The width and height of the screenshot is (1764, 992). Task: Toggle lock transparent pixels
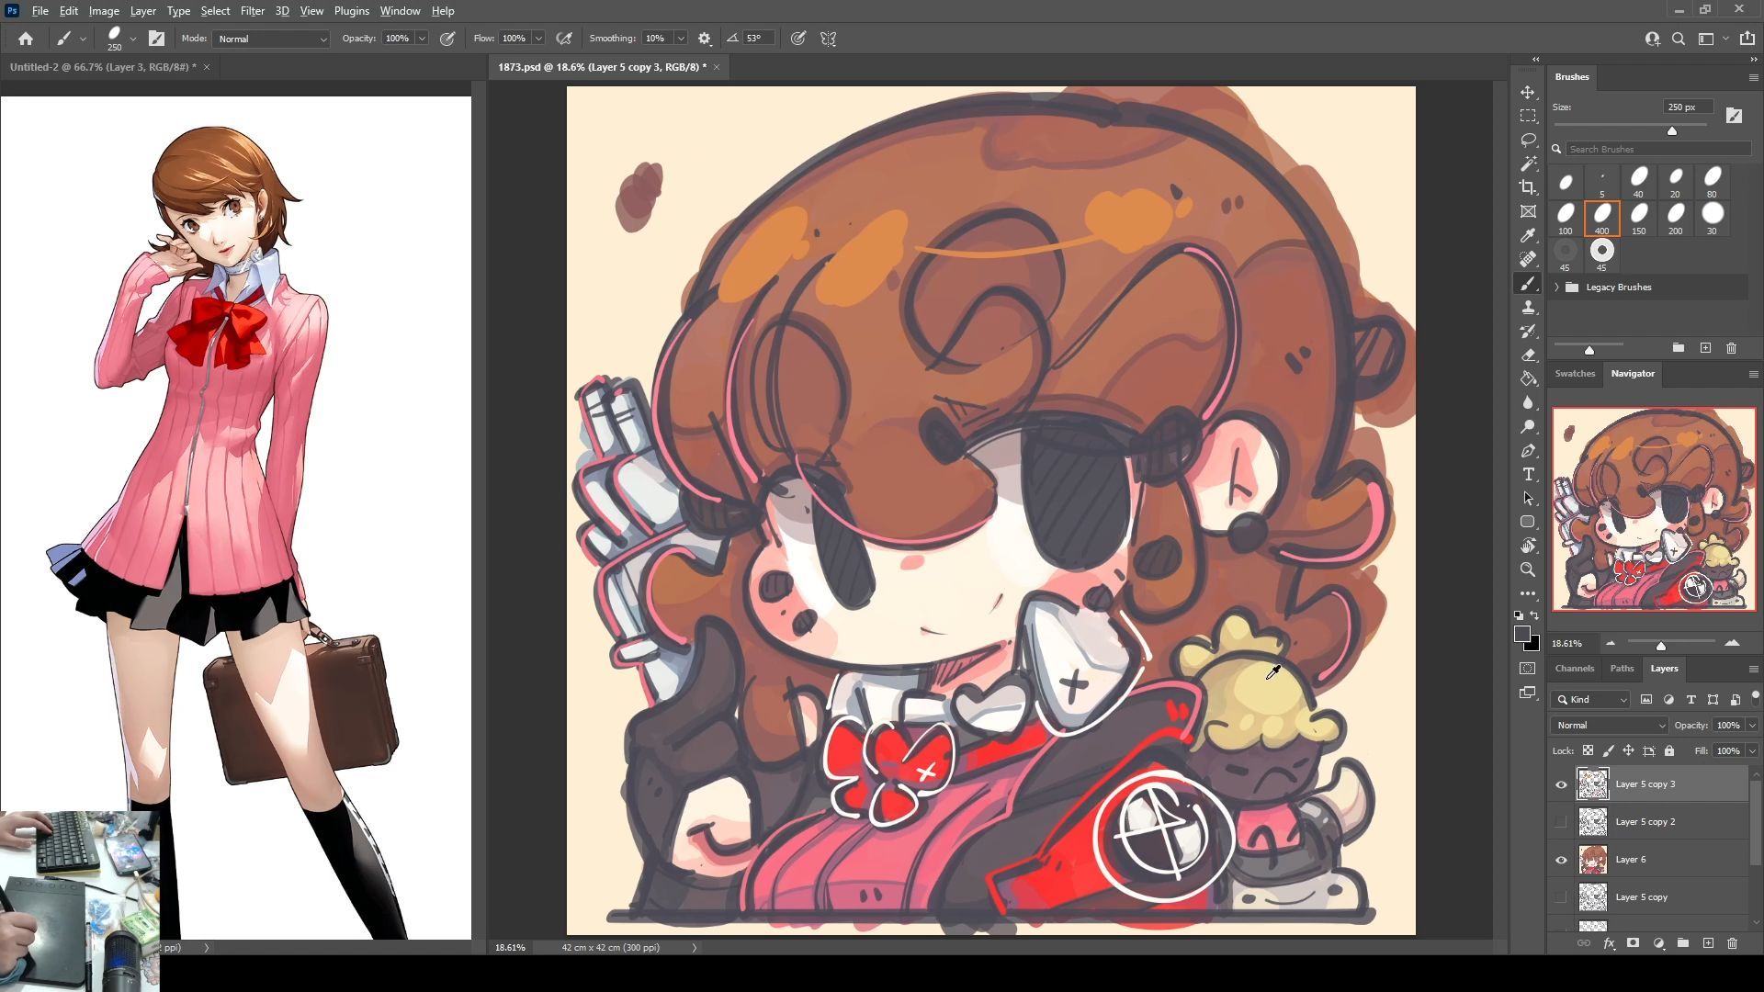pos(1589,750)
